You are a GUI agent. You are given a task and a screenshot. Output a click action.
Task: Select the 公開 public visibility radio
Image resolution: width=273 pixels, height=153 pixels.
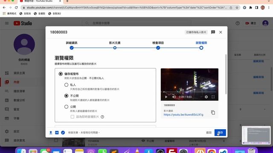(67, 107)
